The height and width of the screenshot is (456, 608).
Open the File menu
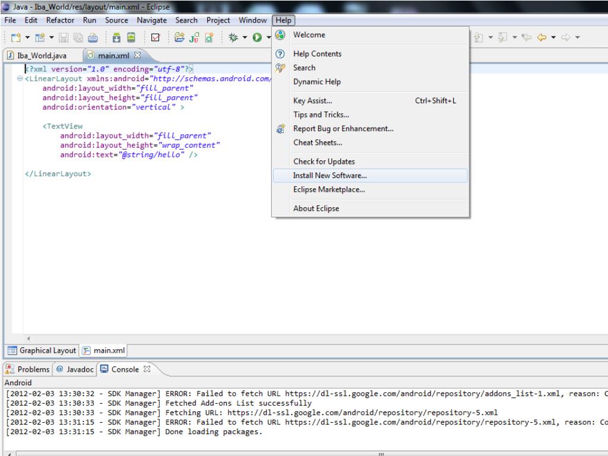[x=10, y=20]
